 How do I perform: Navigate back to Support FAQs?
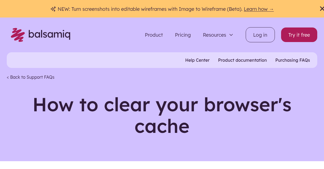click(x=31, y=77)
